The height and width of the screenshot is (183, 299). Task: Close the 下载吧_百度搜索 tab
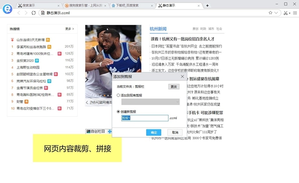[152, 5]
